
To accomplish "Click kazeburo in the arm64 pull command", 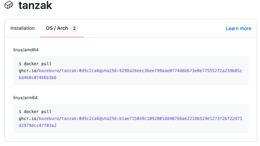I will pos(49,119).
